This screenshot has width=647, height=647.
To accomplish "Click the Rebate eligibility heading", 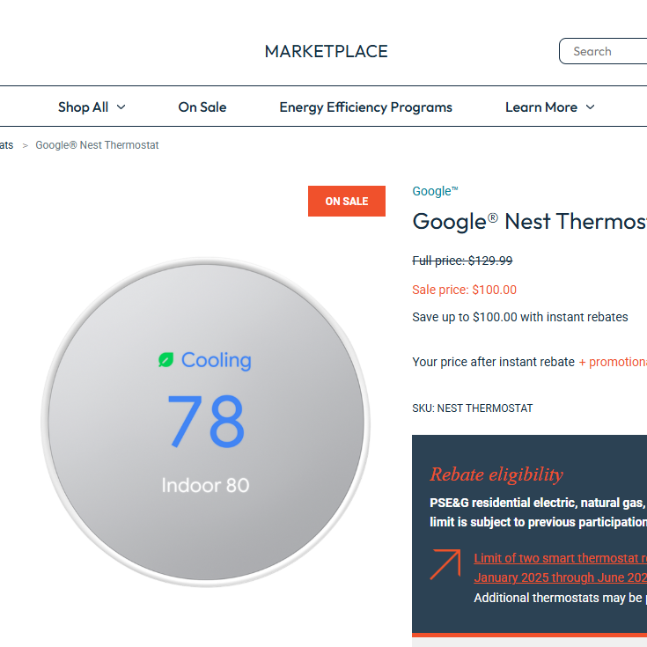I will click(496, 474).
